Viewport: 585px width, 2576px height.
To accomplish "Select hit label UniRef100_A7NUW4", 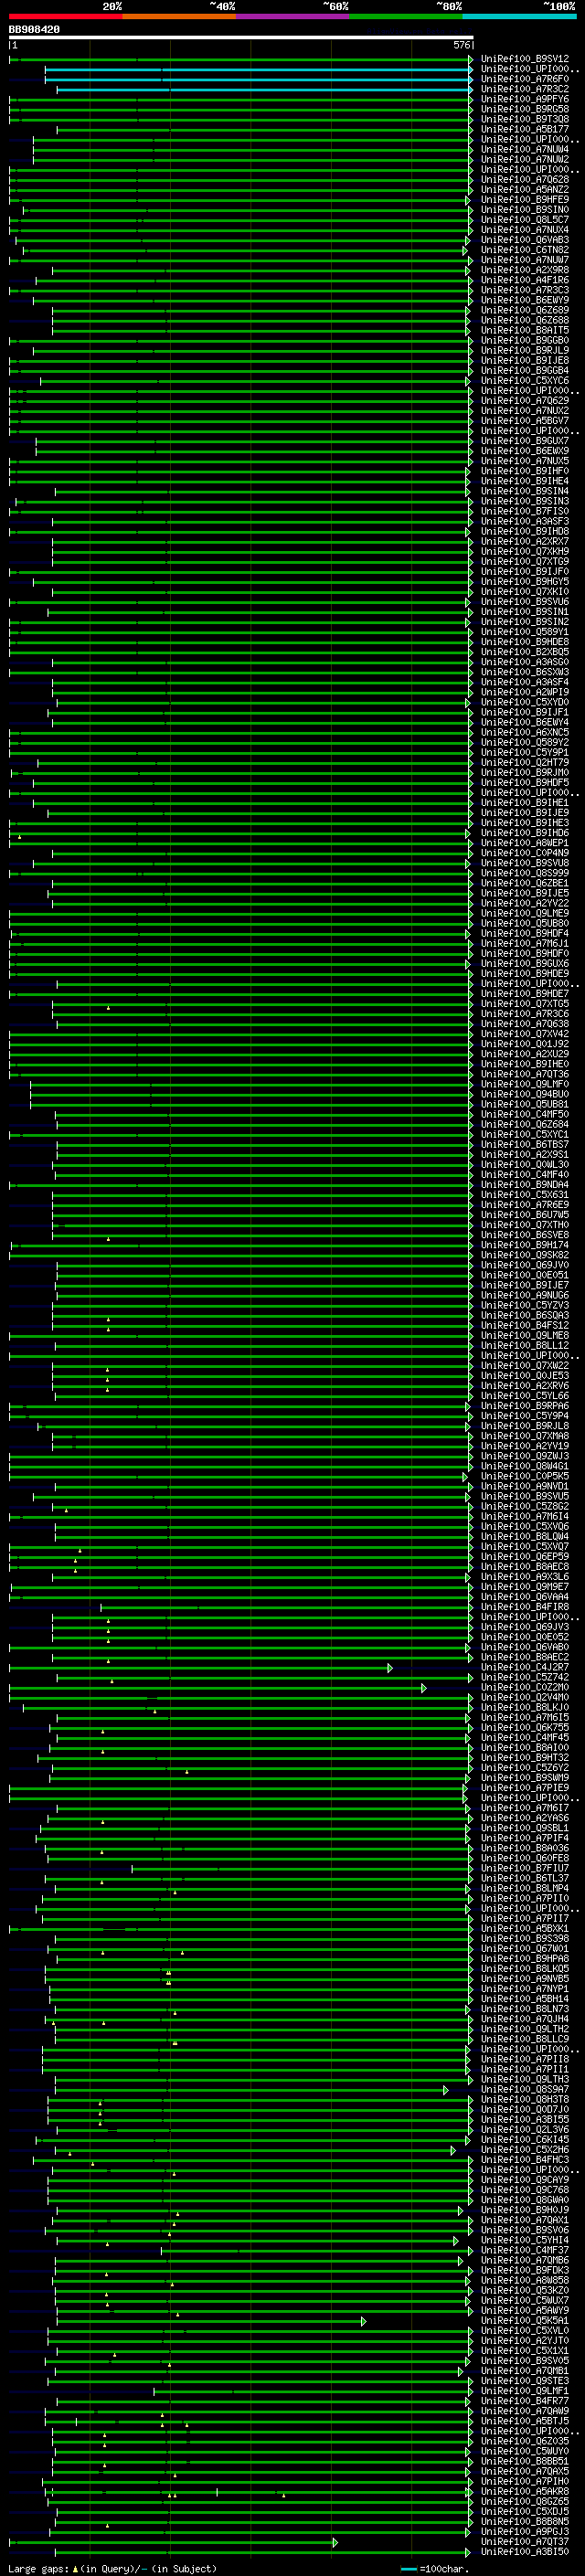I will (x=525, y=149).
